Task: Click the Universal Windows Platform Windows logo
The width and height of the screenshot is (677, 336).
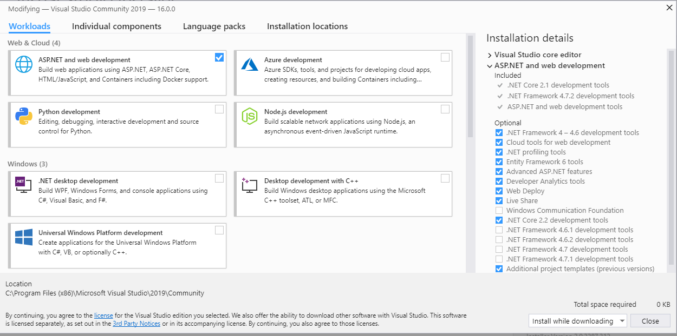Action: click(x=24, y=237)
